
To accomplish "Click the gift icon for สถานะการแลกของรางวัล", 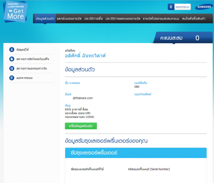I will tap(12, 68).
